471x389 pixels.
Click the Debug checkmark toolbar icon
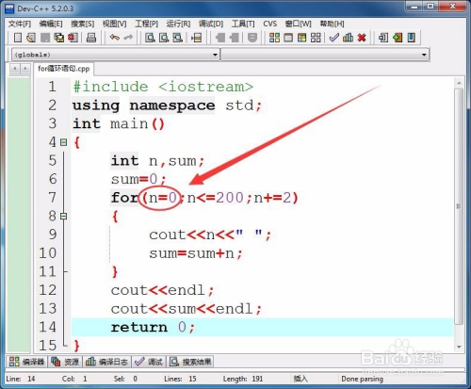pyautogui.click(x=333, y=38)
